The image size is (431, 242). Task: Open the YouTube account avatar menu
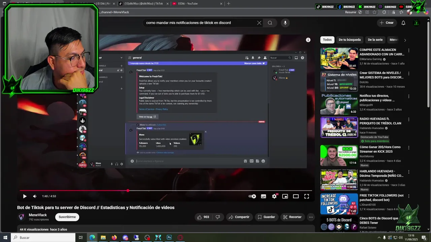[x=417, y=23]
